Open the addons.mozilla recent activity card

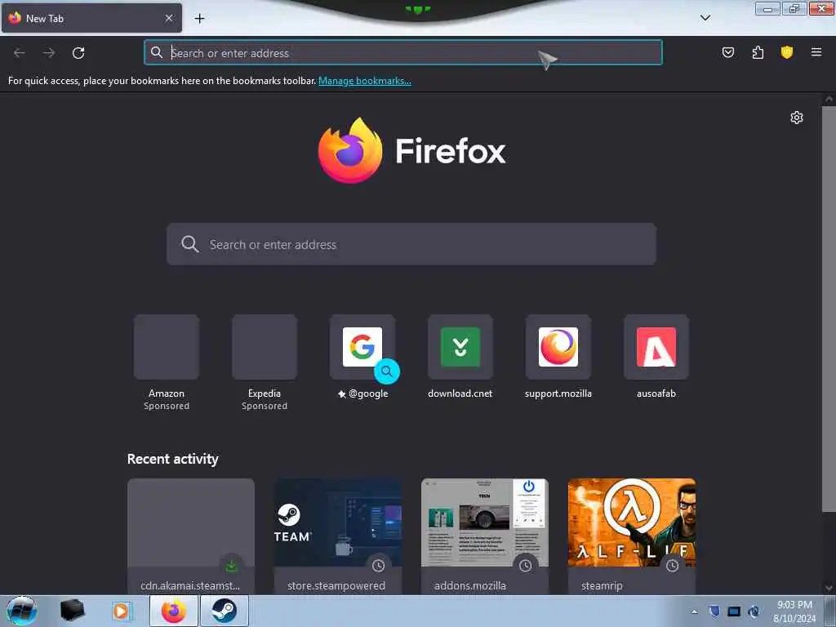pyautogui.click(x=485, y=536)
